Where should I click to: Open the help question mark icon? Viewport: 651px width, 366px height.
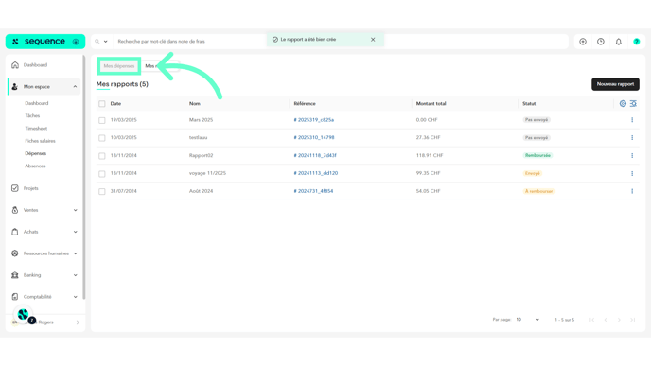(637, 42)
